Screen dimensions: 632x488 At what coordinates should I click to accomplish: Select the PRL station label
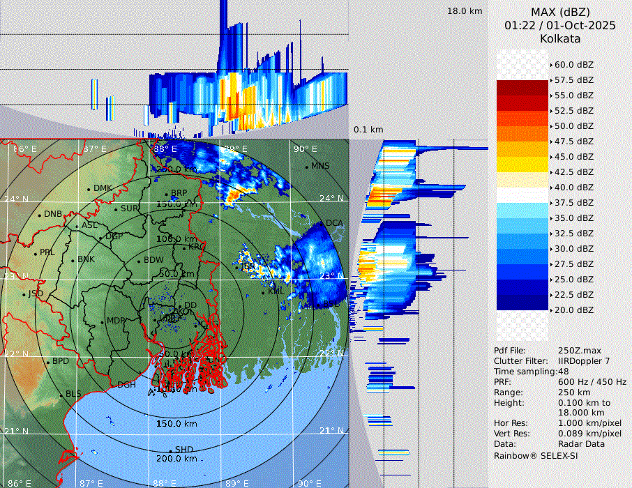47,252
